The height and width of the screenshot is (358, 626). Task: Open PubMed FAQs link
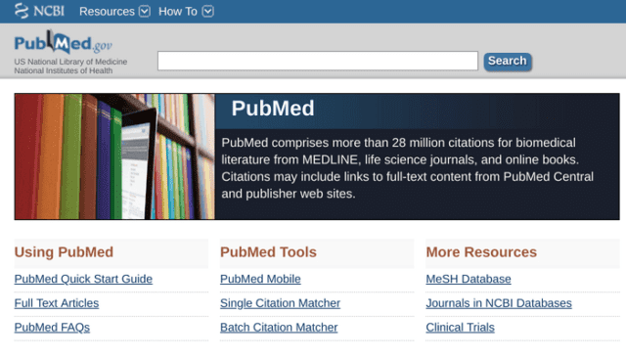pyautogui.click(x=52, y=328)
